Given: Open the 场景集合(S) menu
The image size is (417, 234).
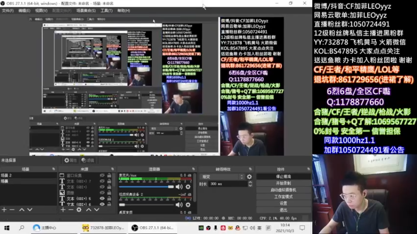Looking at the screenshot, I should pyautogui.click(x=86, y=10).
